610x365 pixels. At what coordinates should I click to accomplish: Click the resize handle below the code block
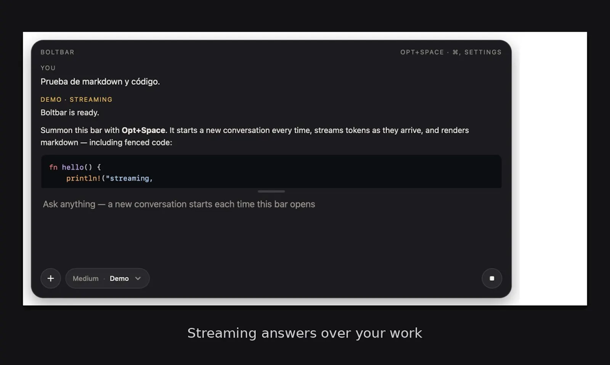tap(271, 191)
